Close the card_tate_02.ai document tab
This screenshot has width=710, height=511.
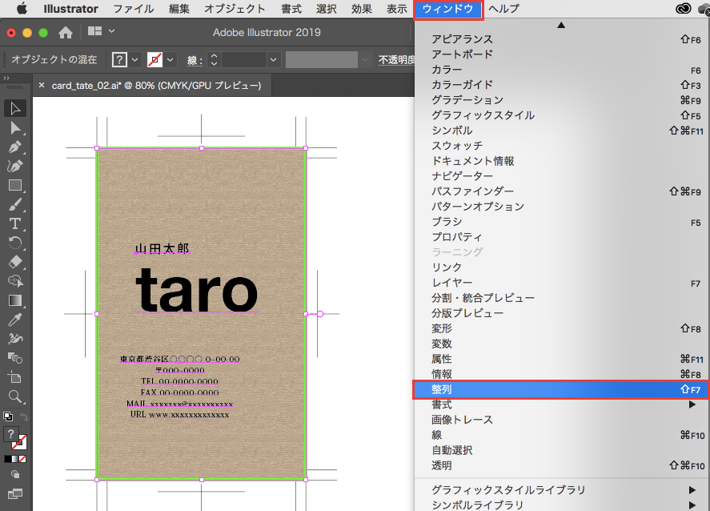(x=42, y=85)
